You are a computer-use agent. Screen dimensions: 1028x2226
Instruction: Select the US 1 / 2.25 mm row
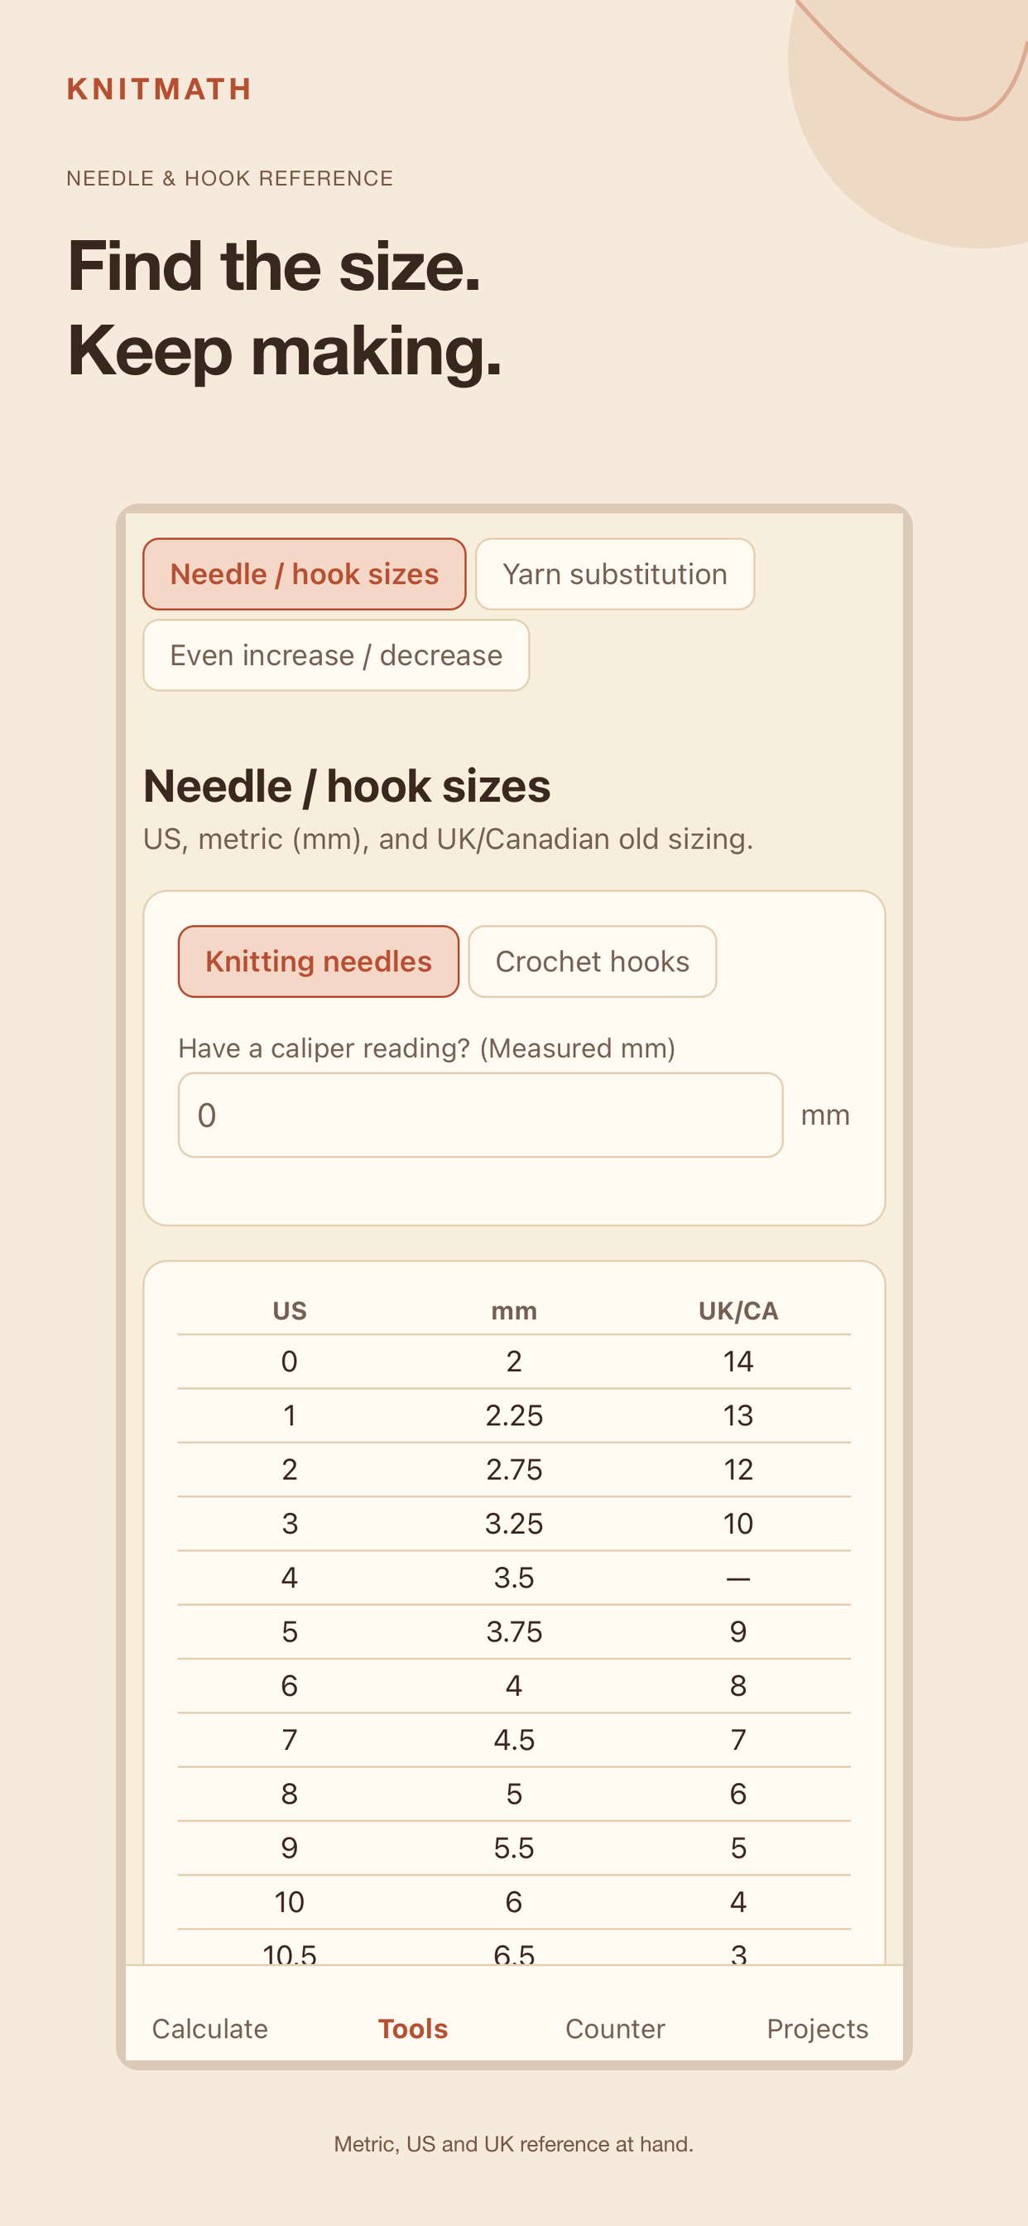[514, 1415]
